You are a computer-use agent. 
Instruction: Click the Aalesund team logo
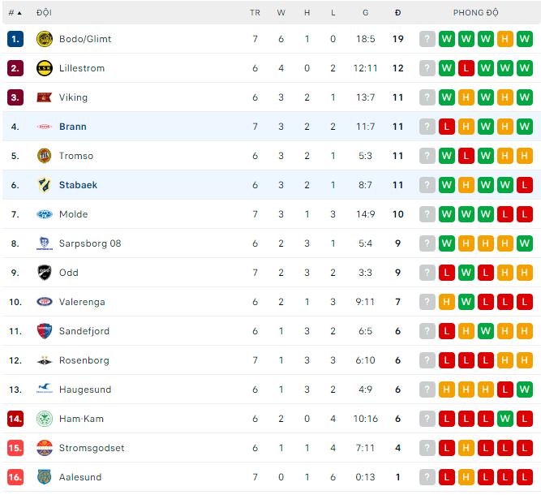point(44,477)
